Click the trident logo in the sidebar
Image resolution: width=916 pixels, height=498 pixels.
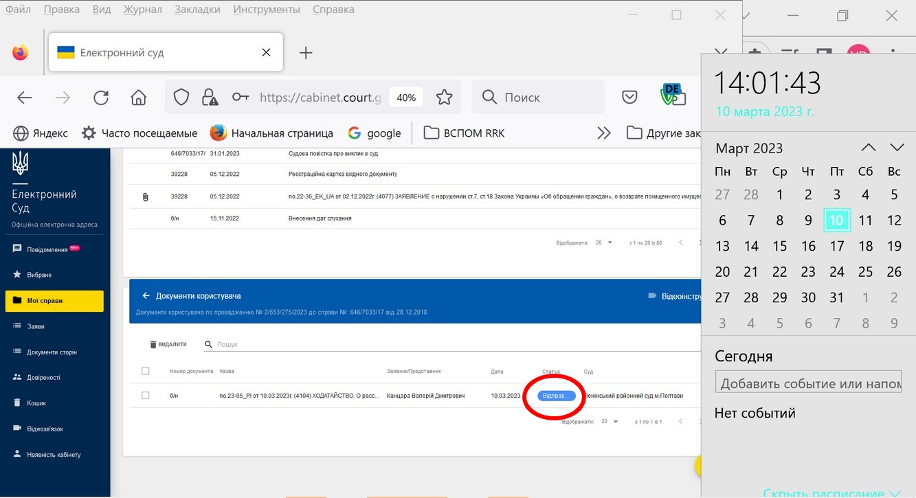tap(21, 163)
